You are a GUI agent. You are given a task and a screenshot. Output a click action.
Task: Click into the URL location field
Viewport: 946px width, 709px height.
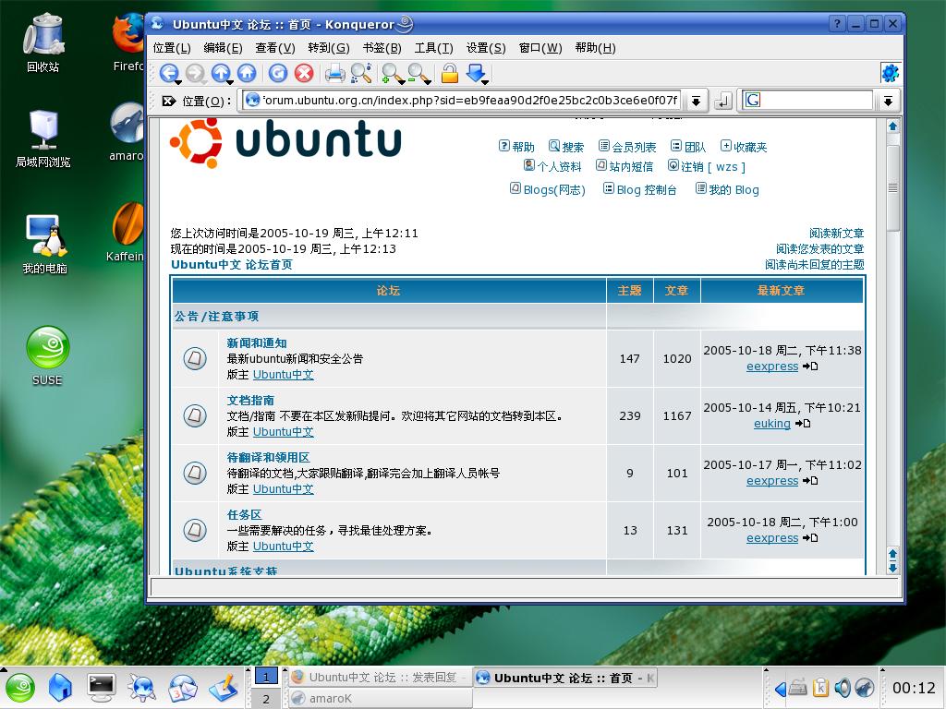click(x=462, y=100)
